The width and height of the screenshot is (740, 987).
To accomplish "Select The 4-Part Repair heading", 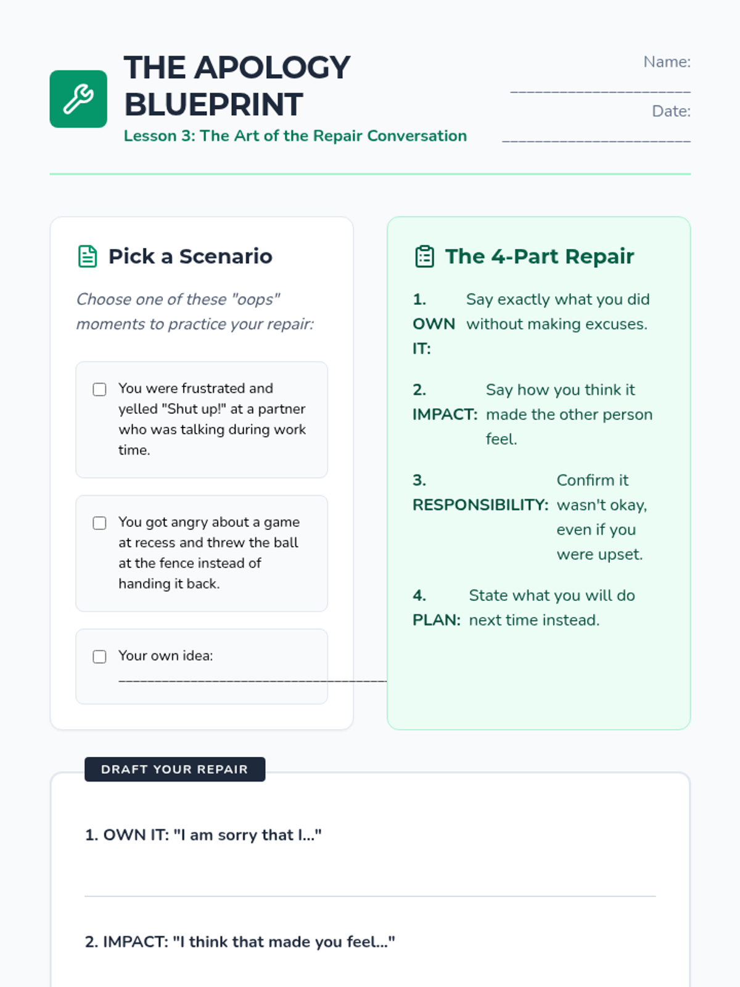I will point(539,257).
